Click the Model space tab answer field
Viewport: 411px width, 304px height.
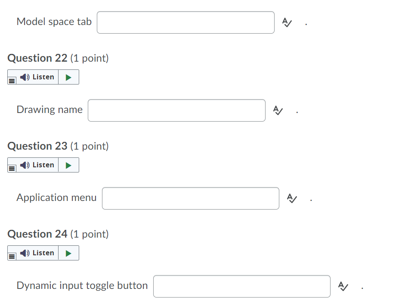point(185,22)
